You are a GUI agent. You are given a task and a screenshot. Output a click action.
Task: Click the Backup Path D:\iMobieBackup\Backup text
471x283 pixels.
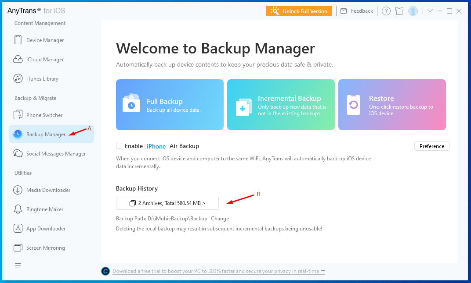162,219
